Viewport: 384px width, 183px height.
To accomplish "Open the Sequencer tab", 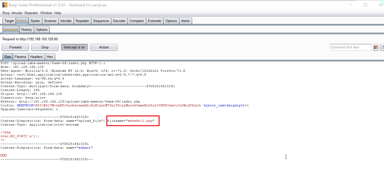I will pyautogui.click(x=101, y=21).
